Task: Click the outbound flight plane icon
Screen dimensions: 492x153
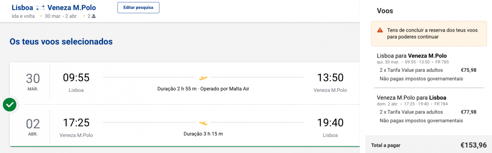Action: pos(203,78)
